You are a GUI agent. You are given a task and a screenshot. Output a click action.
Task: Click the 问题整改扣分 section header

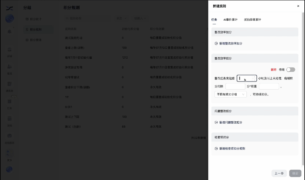click(x=255, y=111)
